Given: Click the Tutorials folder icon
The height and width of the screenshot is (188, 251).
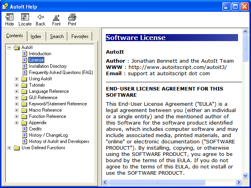Looking at the screenshot, I should pos(24,85).
